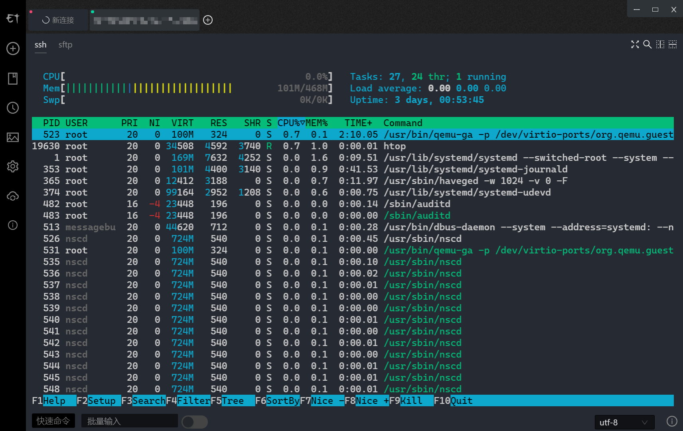Viewport: 683px width, 431px height.
Task: Click the 快速命令 button
Action: point(53,421)
